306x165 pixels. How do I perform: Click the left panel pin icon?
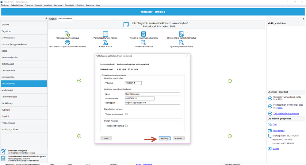[x=46, y=18]
